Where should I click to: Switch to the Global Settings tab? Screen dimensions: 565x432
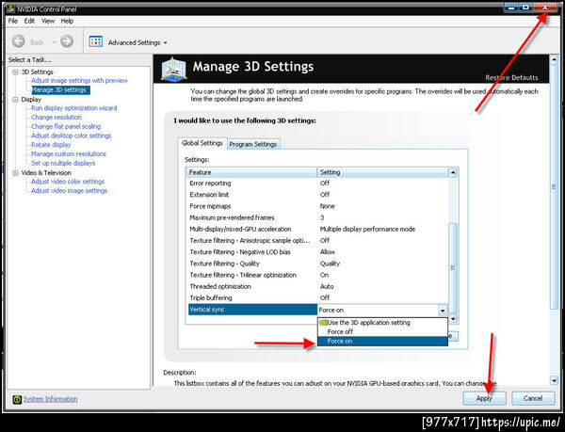click(x=202, y=143)
